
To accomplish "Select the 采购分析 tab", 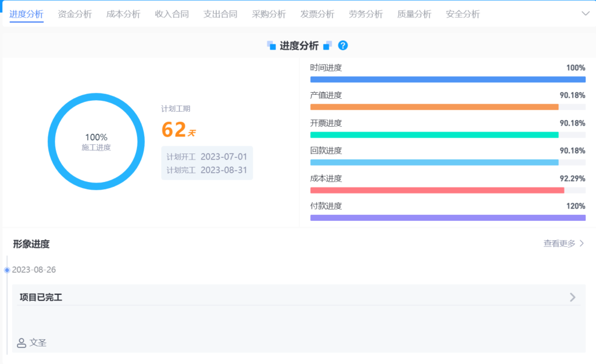I will pyautogui.click(x=269, y=13).
